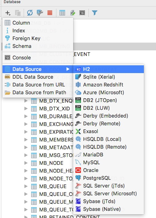Select DB2 (LUW) driver
This screenshot has width=156, height=218.
[x=108, y=108]
